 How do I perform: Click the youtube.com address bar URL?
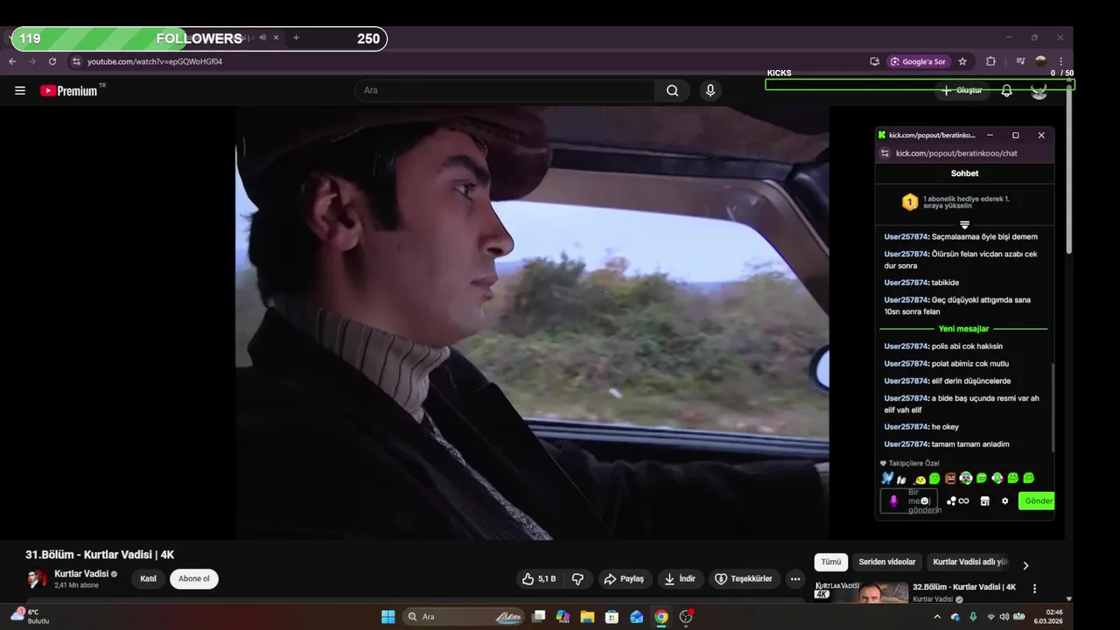pyautogui.click(x=155, y=61)
